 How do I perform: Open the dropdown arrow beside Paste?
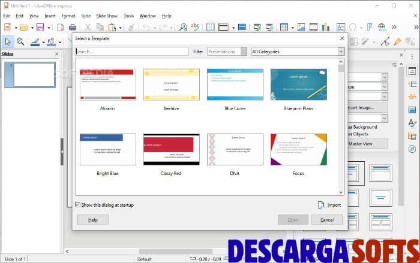[120, 28]
